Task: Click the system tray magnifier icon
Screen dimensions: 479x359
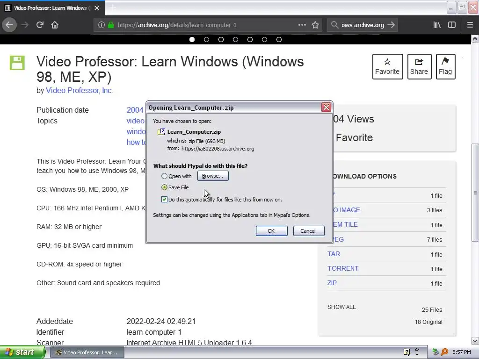Action: pos(444,352)
